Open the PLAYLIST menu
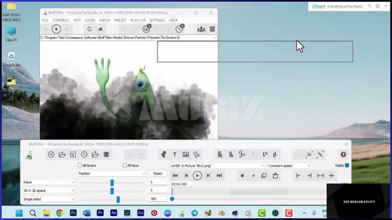Viewport: 392px width, 220px height. [138, 20]
